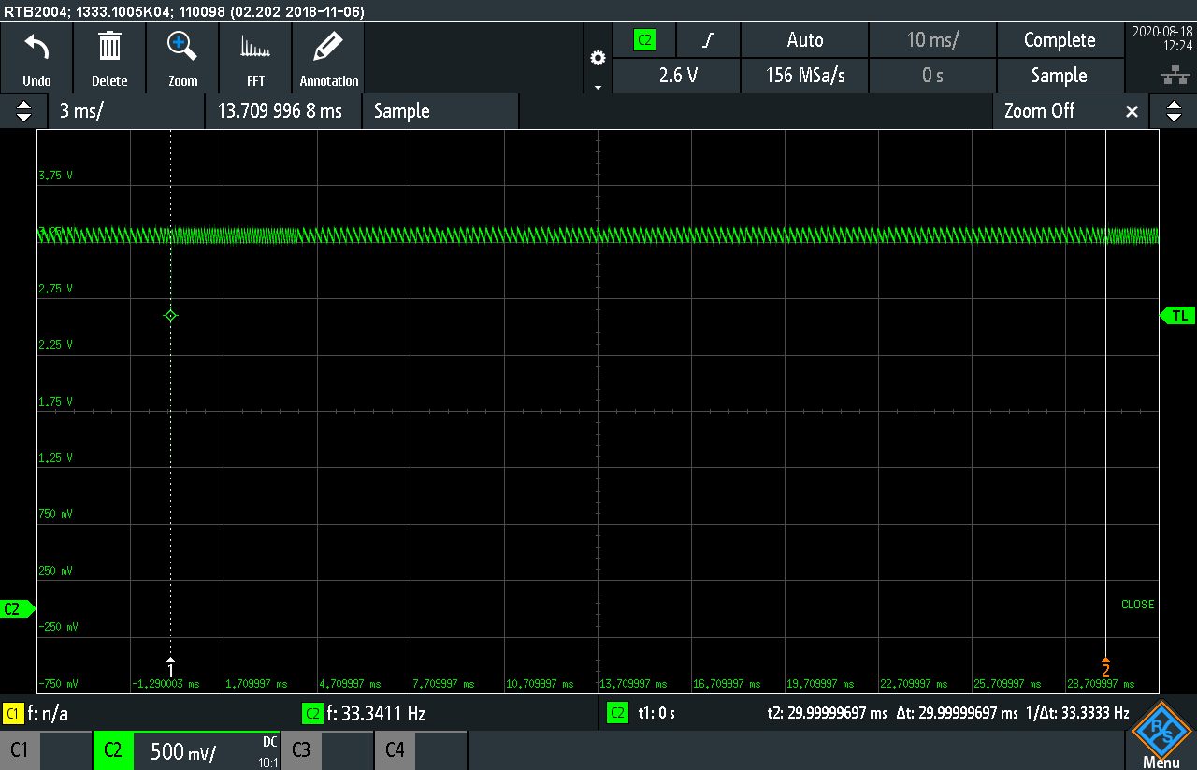This screenshot has width=1197, height=770.
Task: Select trigger source C2 indicator
Action: pos(644,40)
